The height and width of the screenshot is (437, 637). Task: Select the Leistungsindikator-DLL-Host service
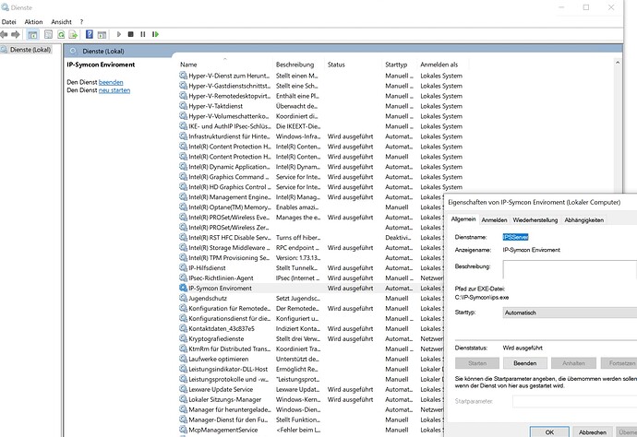coord(311,370)
